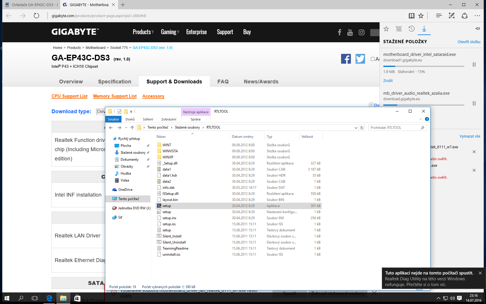Show Reading list in the Hub panel
Viewport: 486px width, 304px height.
click(399, 29)
